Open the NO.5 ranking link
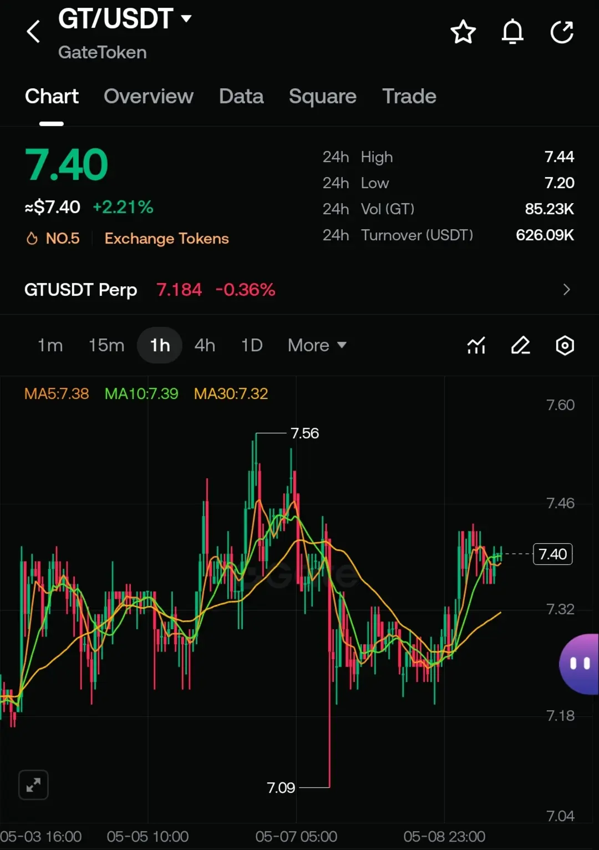Screen dimensions: 599x850 63,239
